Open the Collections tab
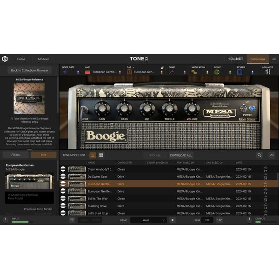The width and height of the screenshot is (279, 279). (x=258, y=59)
